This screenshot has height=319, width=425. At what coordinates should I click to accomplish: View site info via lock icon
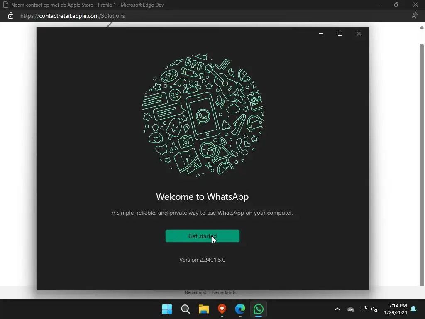point(10,16)
